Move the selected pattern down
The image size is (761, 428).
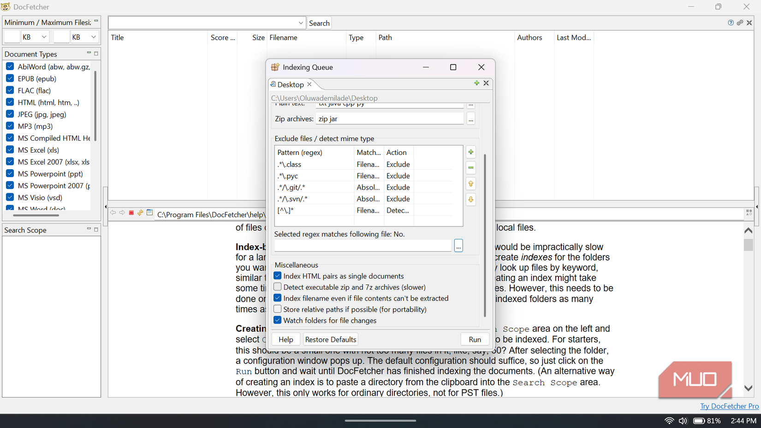pos(470,200)
